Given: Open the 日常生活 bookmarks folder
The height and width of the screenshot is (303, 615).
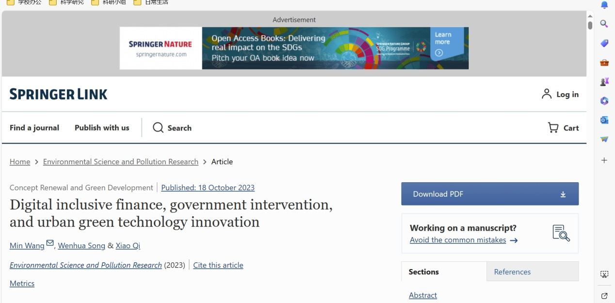Looking at the screenshot, I should click(x=151, y=2).
